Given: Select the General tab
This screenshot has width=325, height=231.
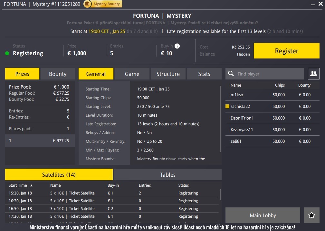Looking at the screenshot, I should tap(96, 74).
